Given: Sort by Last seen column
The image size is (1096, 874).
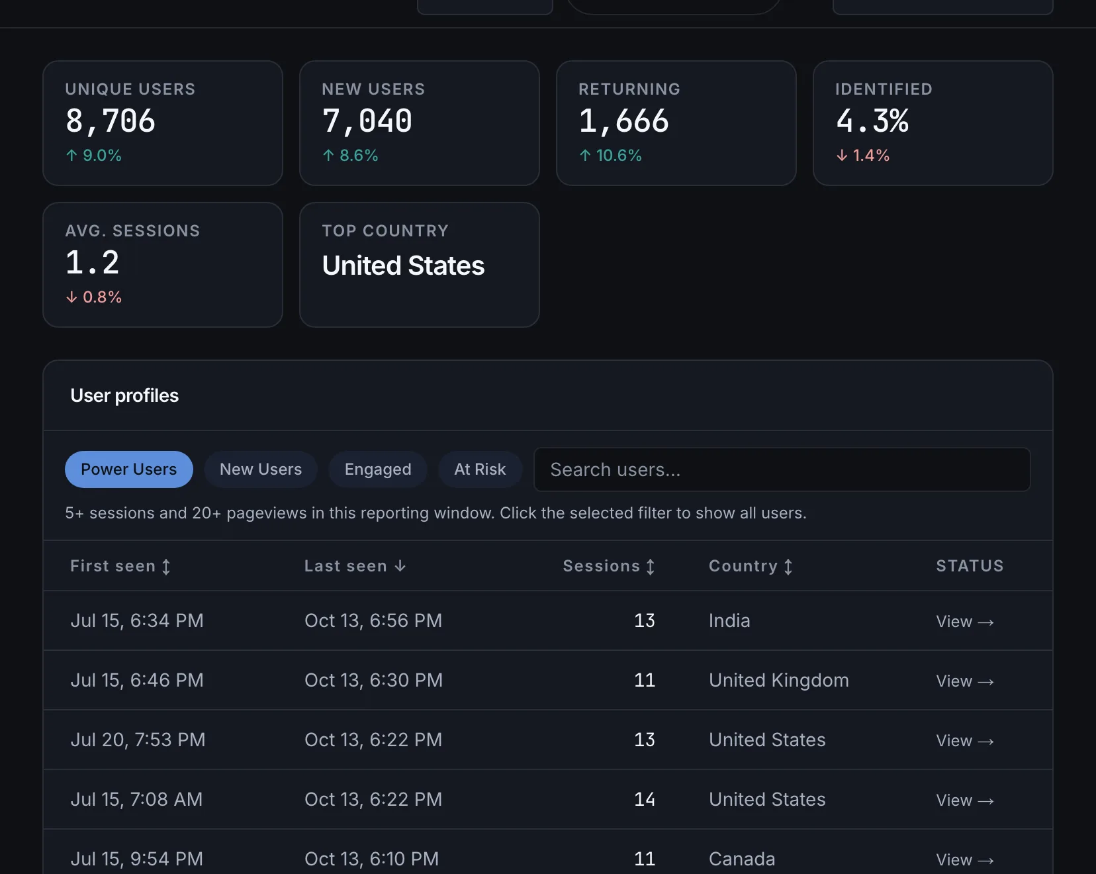Looking at the screenshot, I should (x=355, y=566).
